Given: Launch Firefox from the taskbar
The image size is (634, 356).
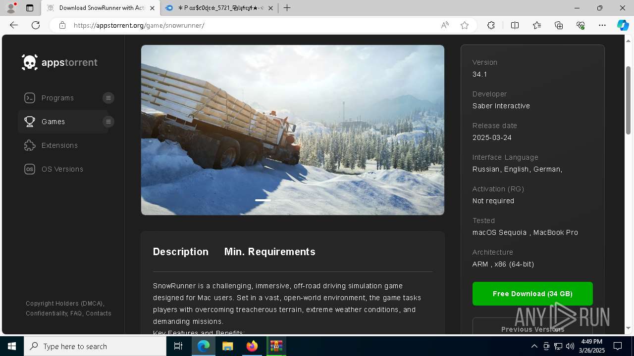Looking at the screenshot, I should [x=252, y=346].
